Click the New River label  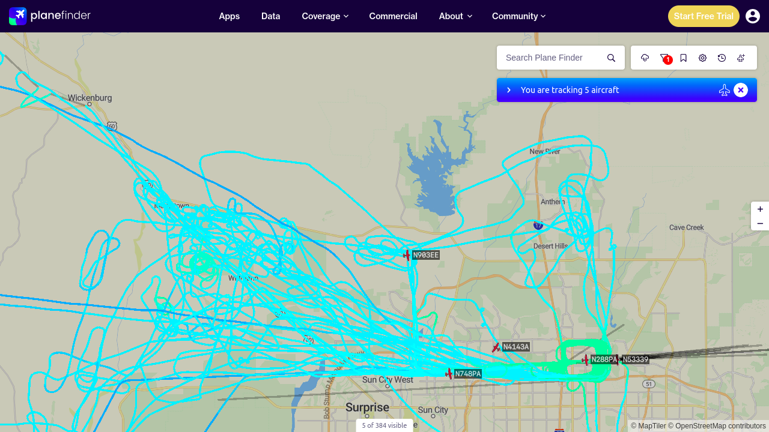point(545,152)
